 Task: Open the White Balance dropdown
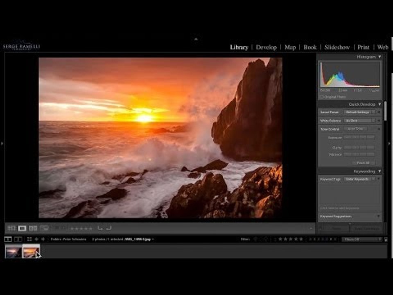[x=360, y=120]
